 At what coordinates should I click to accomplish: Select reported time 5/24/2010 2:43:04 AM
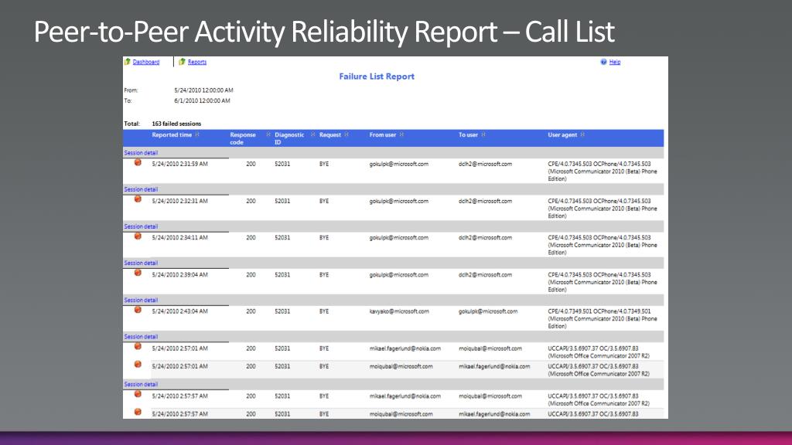(179, 312)
